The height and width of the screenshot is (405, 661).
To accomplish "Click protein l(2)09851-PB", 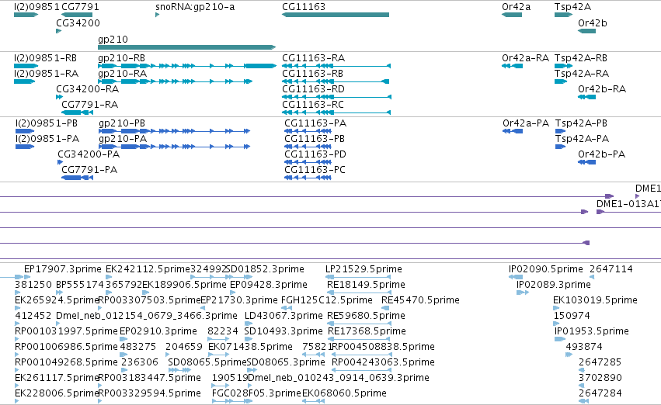I will [x=25, y=131].
